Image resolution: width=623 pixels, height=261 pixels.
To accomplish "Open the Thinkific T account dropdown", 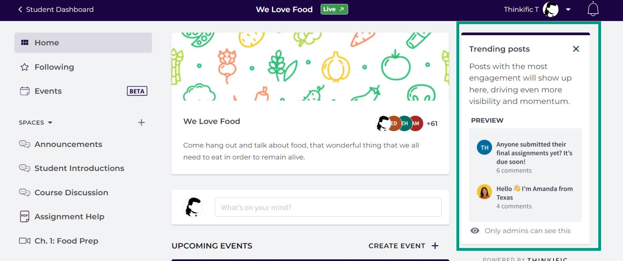I will click(x=568, y=9).
